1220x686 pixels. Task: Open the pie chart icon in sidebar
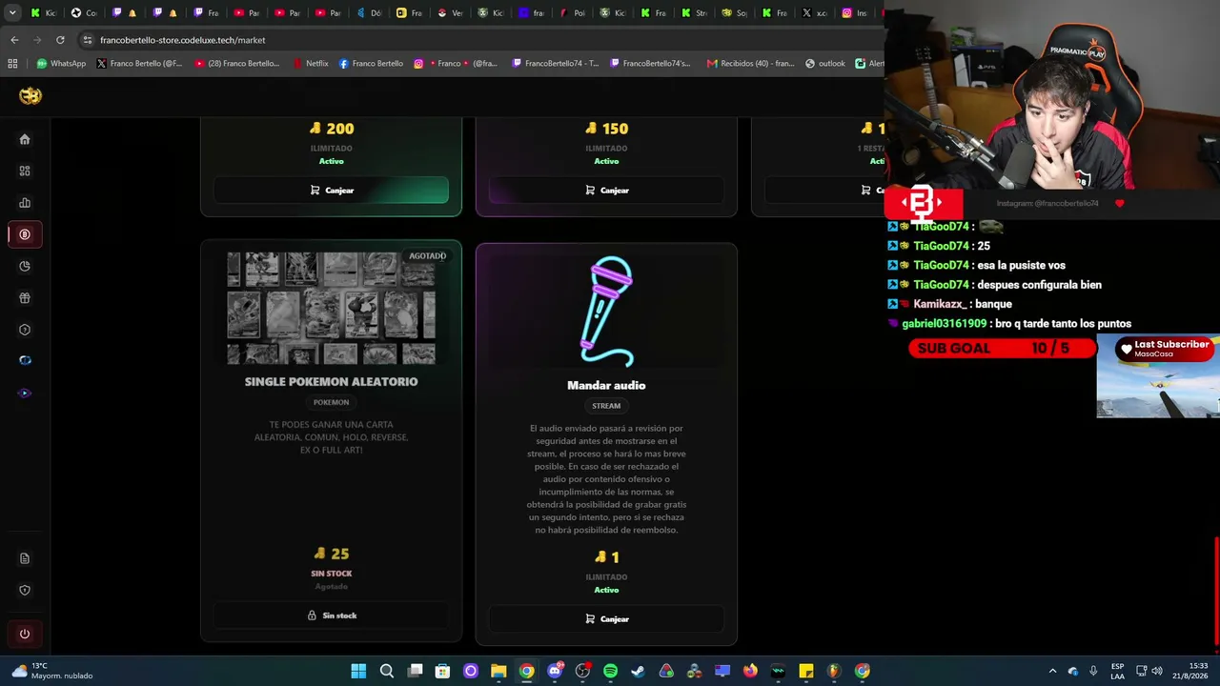[x=25, y=266]
